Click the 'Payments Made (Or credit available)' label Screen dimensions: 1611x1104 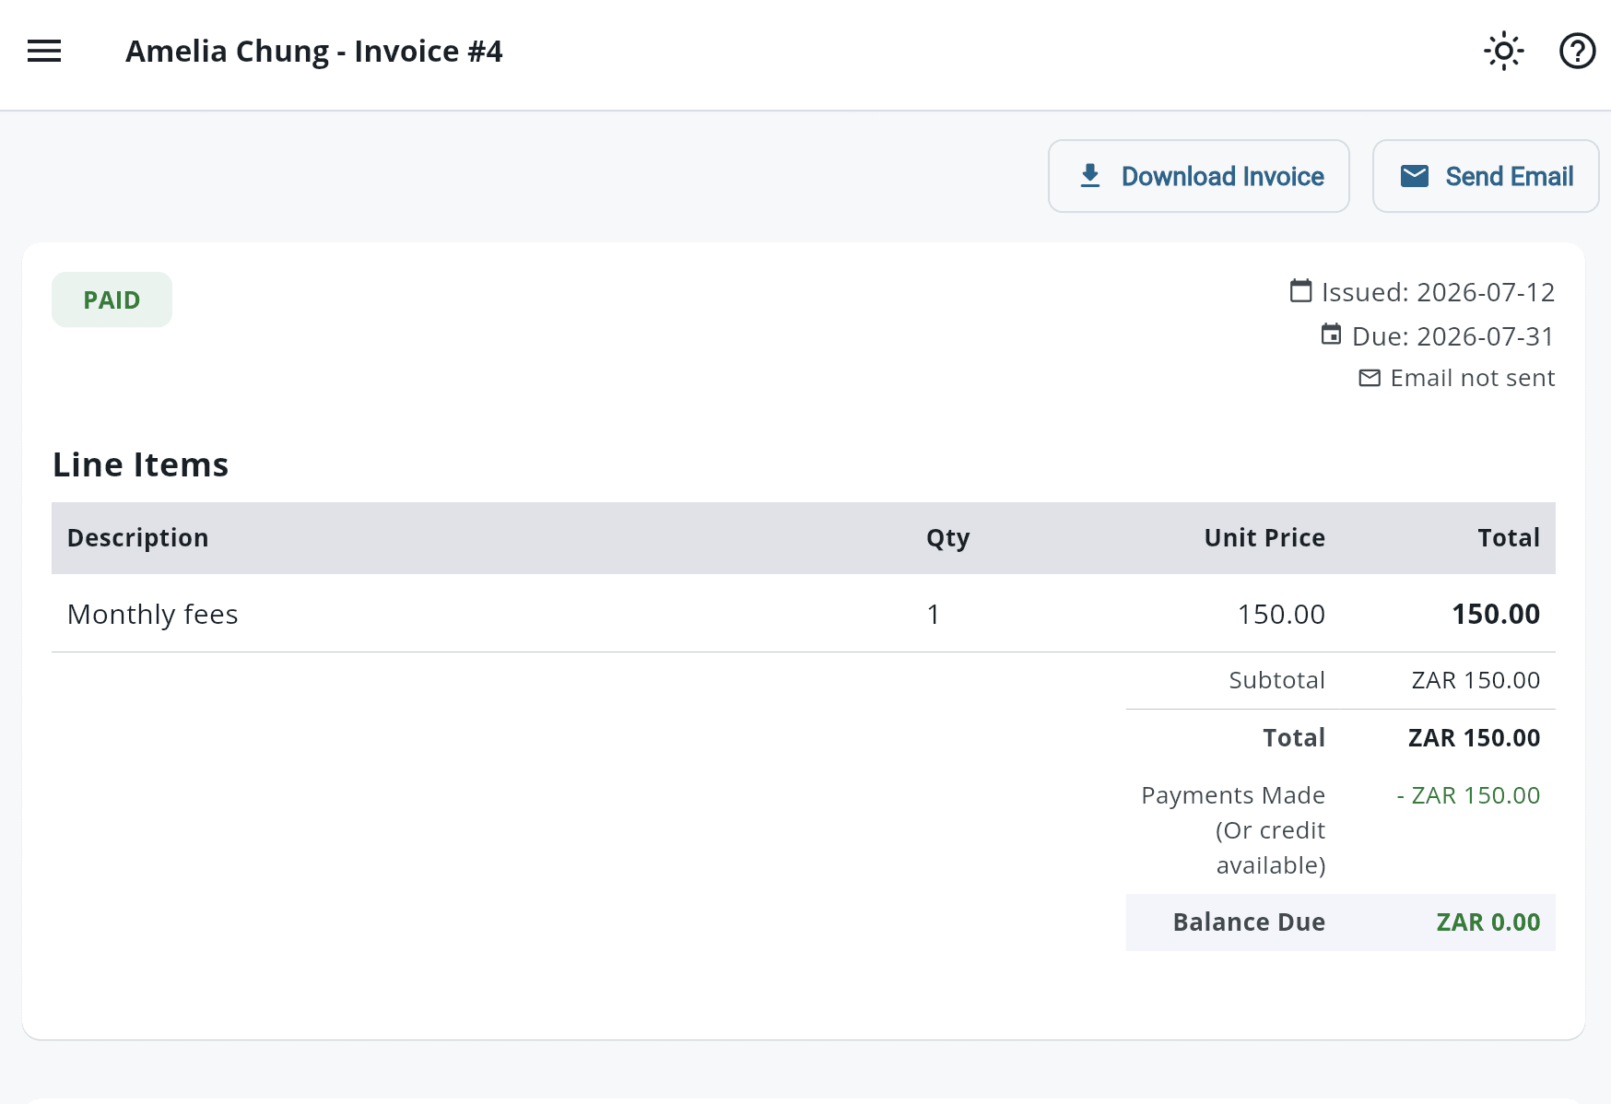1233,829
